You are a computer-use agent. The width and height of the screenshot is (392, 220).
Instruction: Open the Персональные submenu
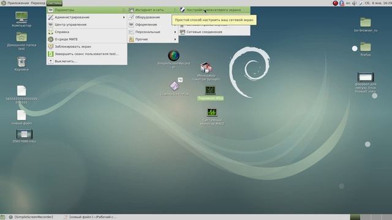pos(153,32)
